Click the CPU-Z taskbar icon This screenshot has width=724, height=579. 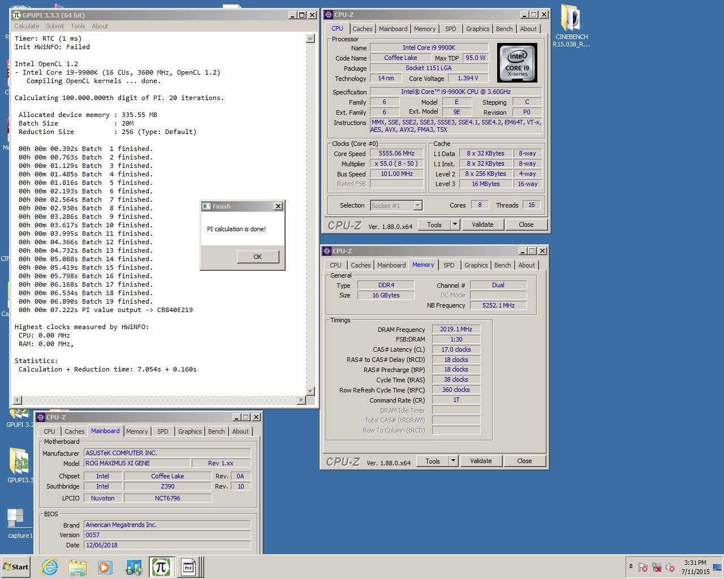coord(189,567)
